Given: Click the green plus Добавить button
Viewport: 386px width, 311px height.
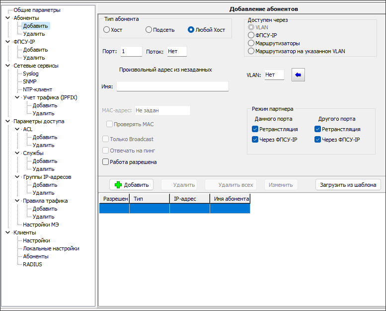Looking at the screenshot, I should 131,185.
